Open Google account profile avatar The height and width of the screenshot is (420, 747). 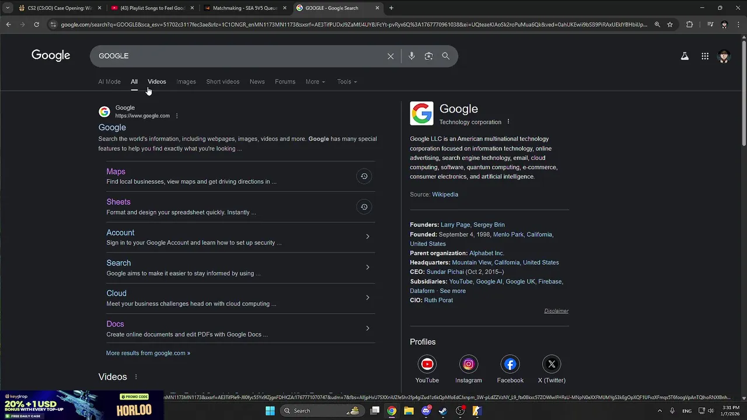[x=724, y=56]
